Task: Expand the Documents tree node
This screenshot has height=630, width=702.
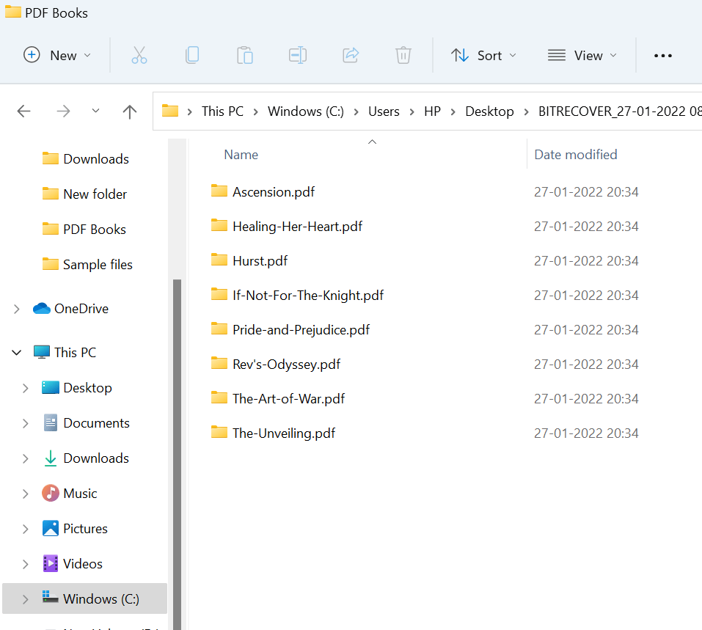Action: click(26, 423)
